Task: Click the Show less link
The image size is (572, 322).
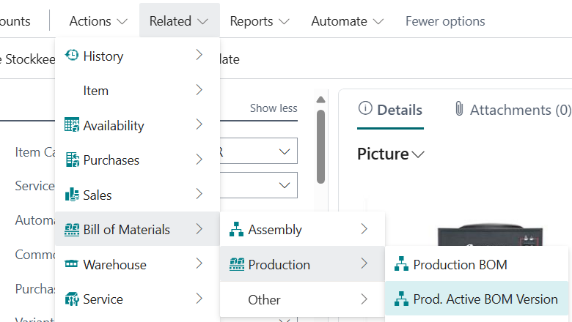Action: point(274,108)
